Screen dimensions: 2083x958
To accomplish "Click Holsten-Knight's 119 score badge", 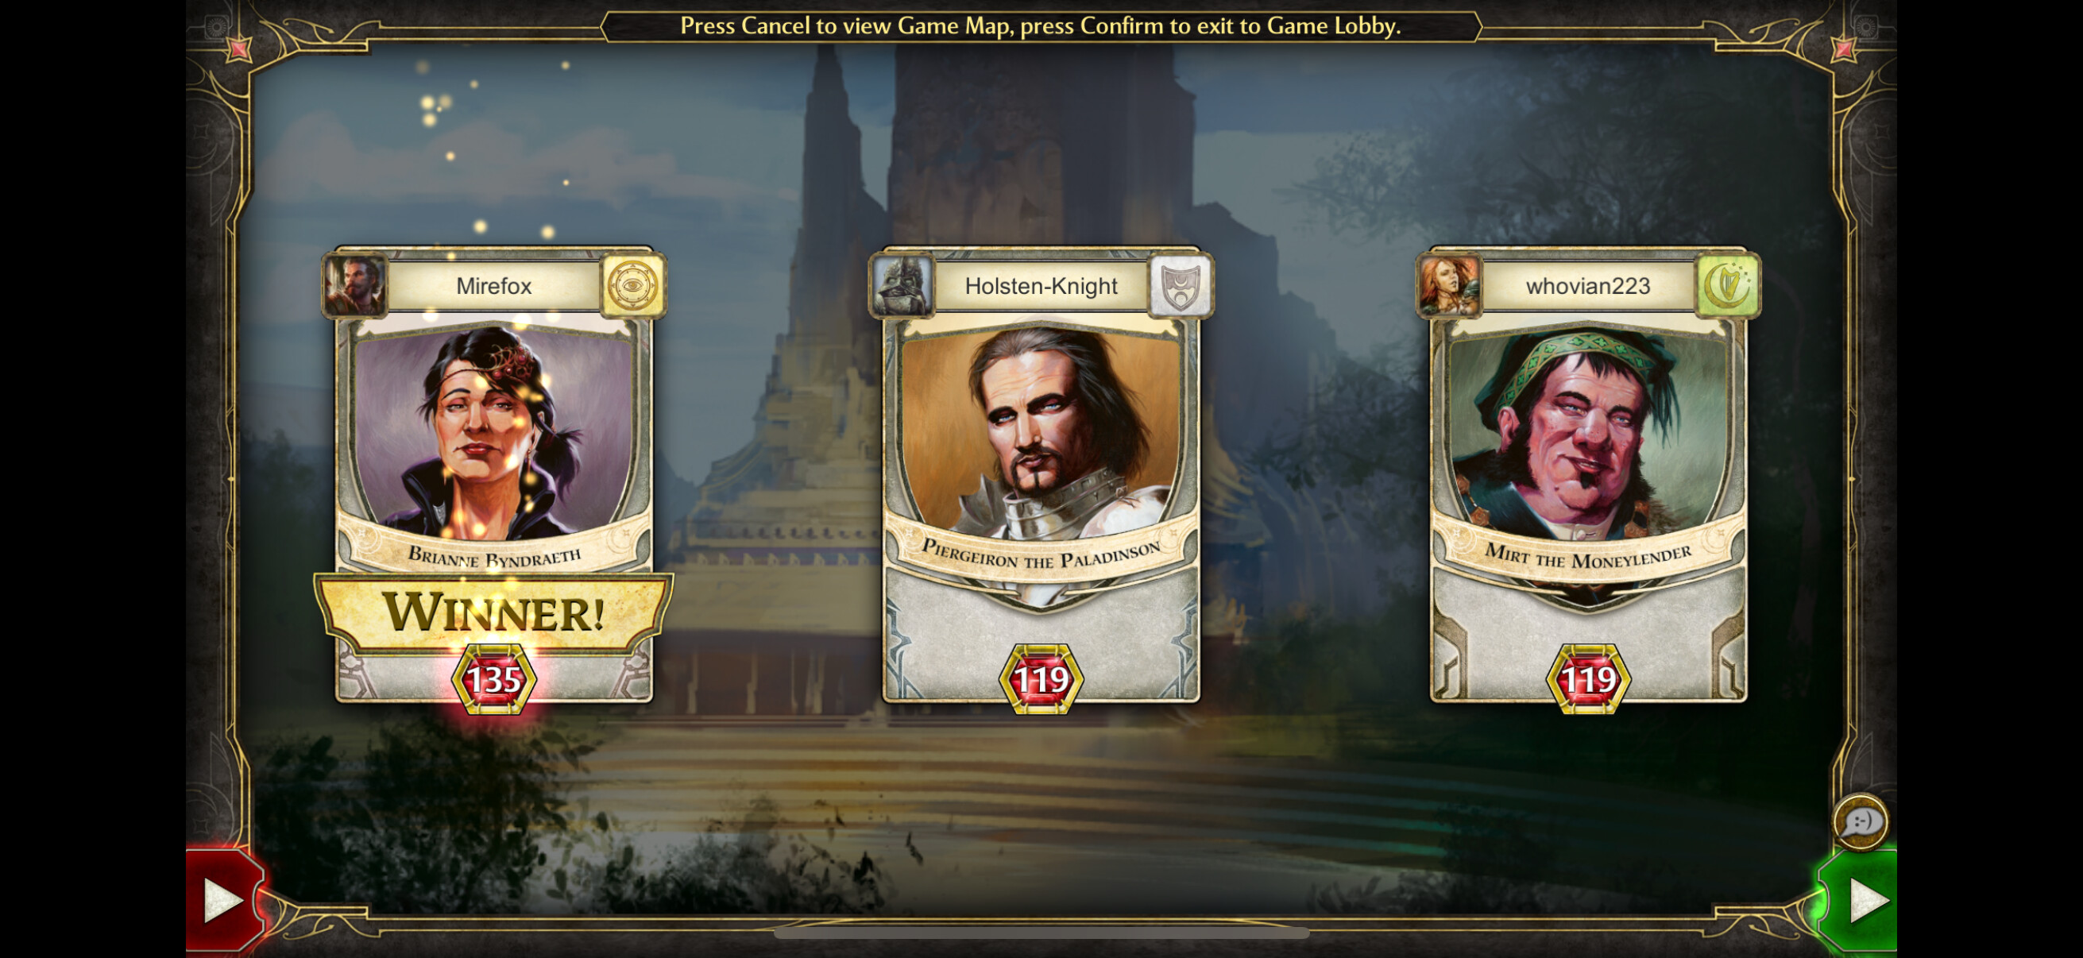I will pos(1041,679).
